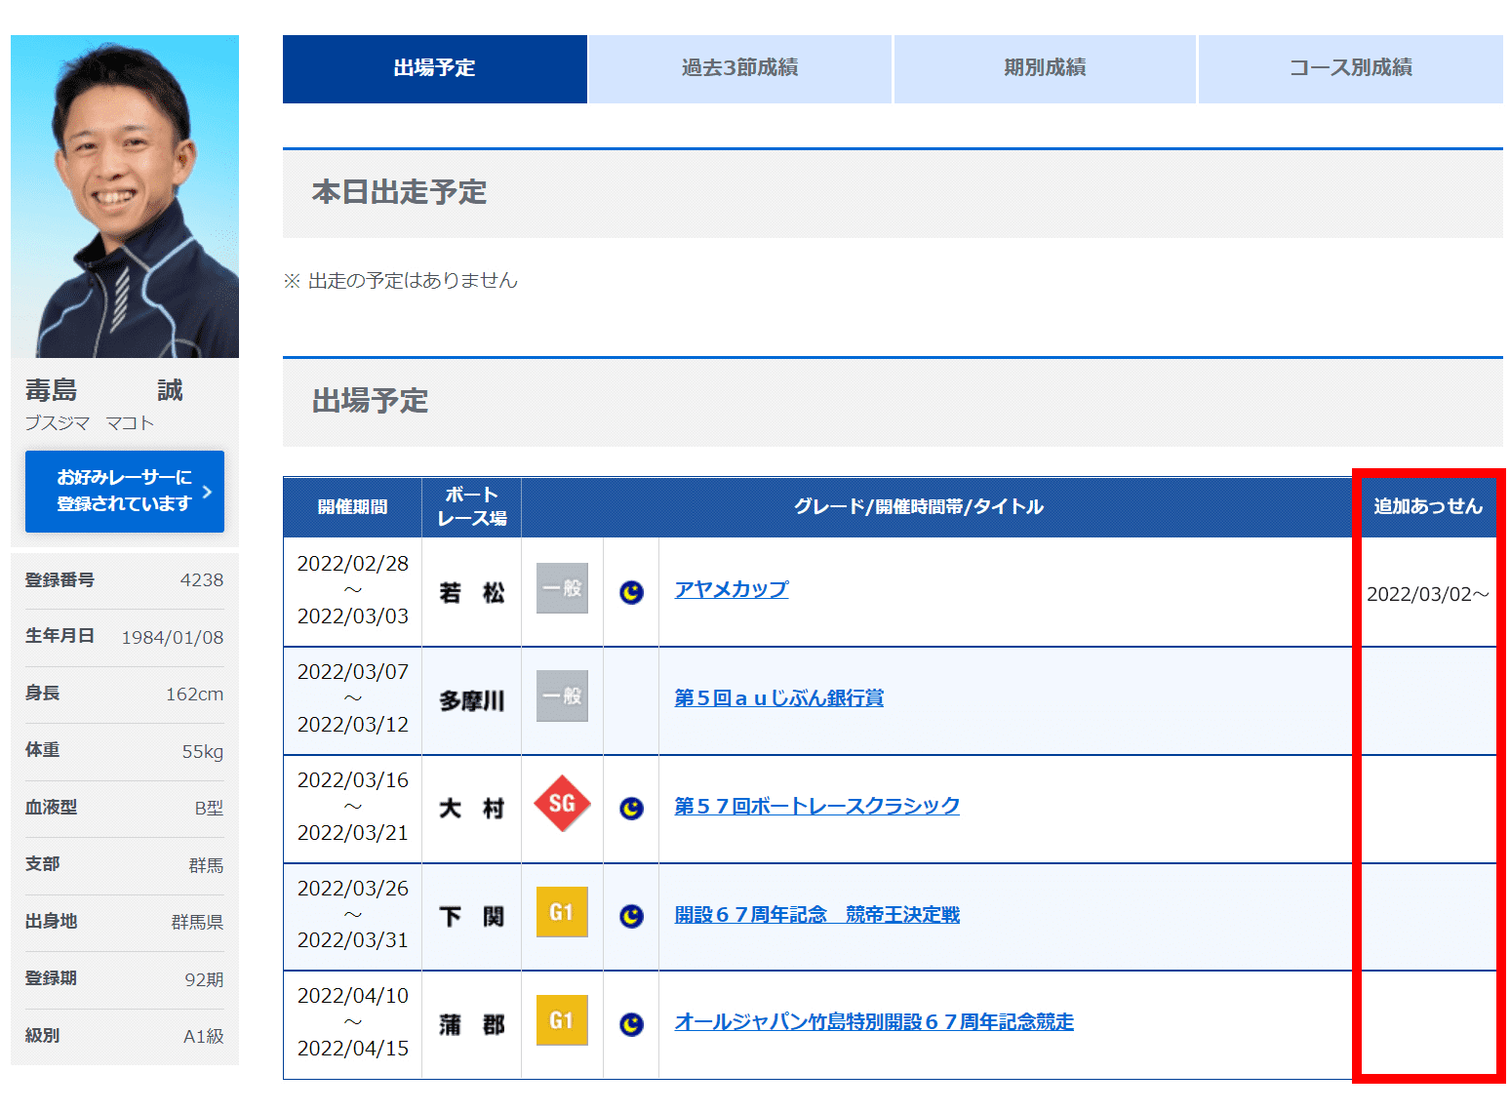Open the アヤメカップ race page
1510x1112 pixels.
(730, 588)
